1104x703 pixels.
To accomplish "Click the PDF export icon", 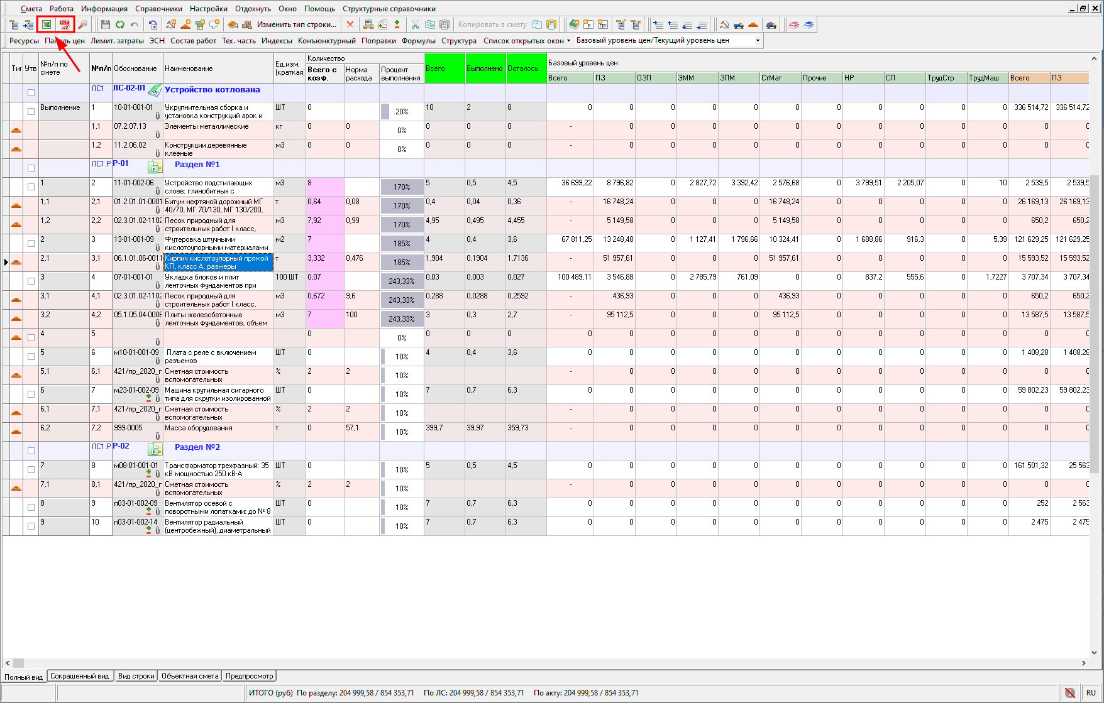I will (64, 25).
